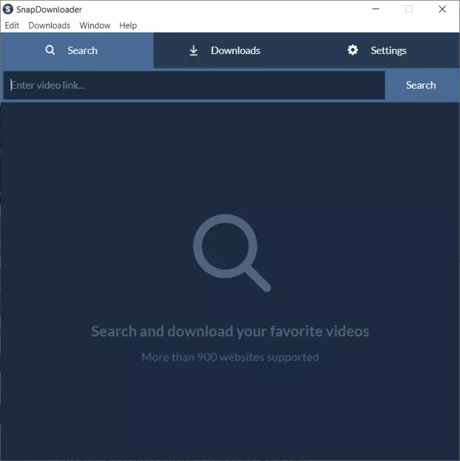Open the Edit menu
The width and height of the screenshot is (460, 461).
pos(12,25)
